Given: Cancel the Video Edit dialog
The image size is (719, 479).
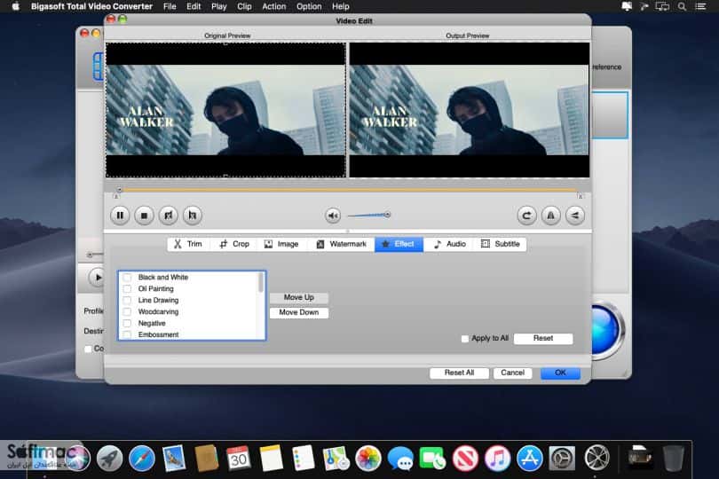Looking at the screenshot, I should point(513,373).
